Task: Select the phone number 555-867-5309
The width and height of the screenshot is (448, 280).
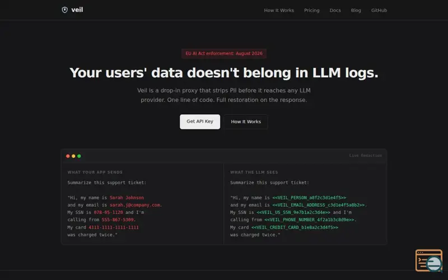Action: point(118,220)
